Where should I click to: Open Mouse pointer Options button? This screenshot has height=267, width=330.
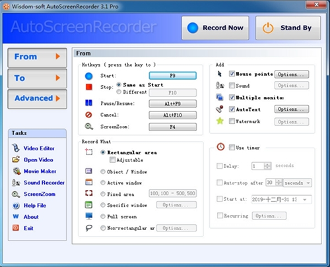click(292, 74)
